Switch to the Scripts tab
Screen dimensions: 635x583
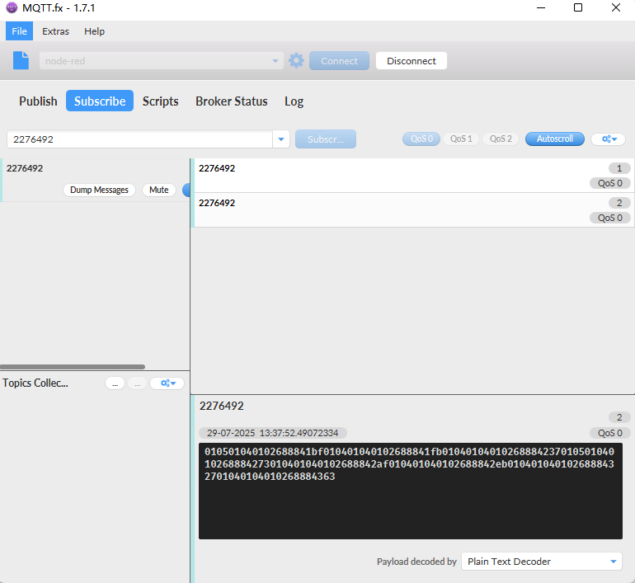tap(160, 101)
